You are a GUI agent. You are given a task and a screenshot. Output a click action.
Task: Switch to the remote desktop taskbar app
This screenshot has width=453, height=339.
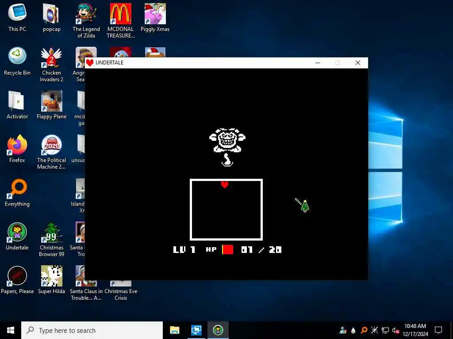click(x=196, y=330)
